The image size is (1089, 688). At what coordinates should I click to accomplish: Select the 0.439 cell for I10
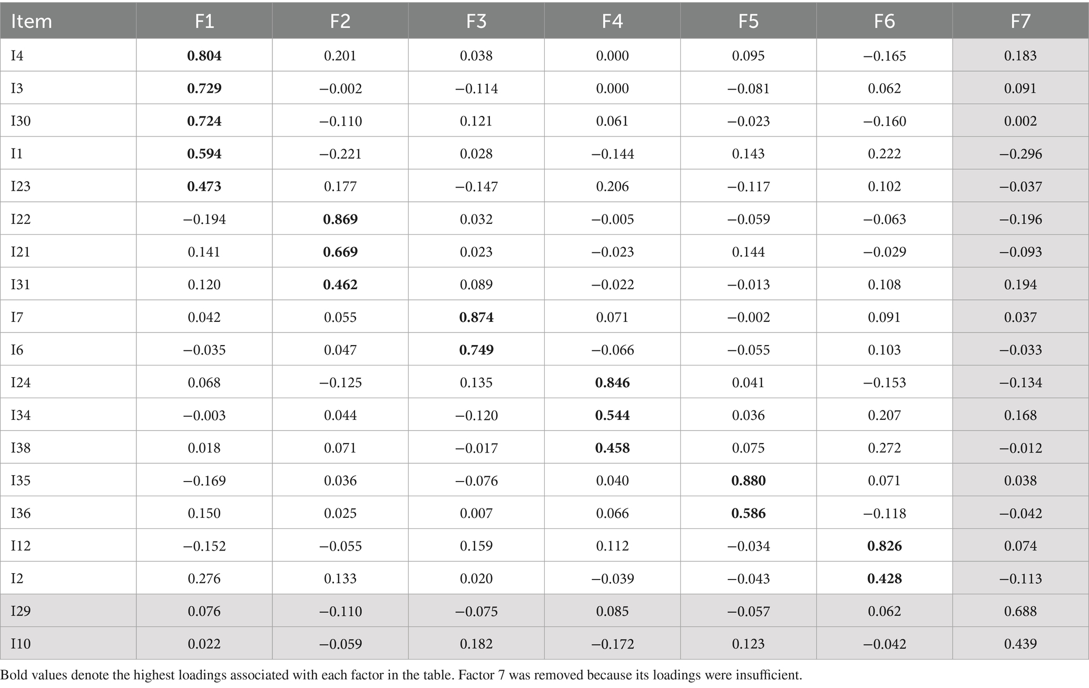click(x=1021, y=644)
